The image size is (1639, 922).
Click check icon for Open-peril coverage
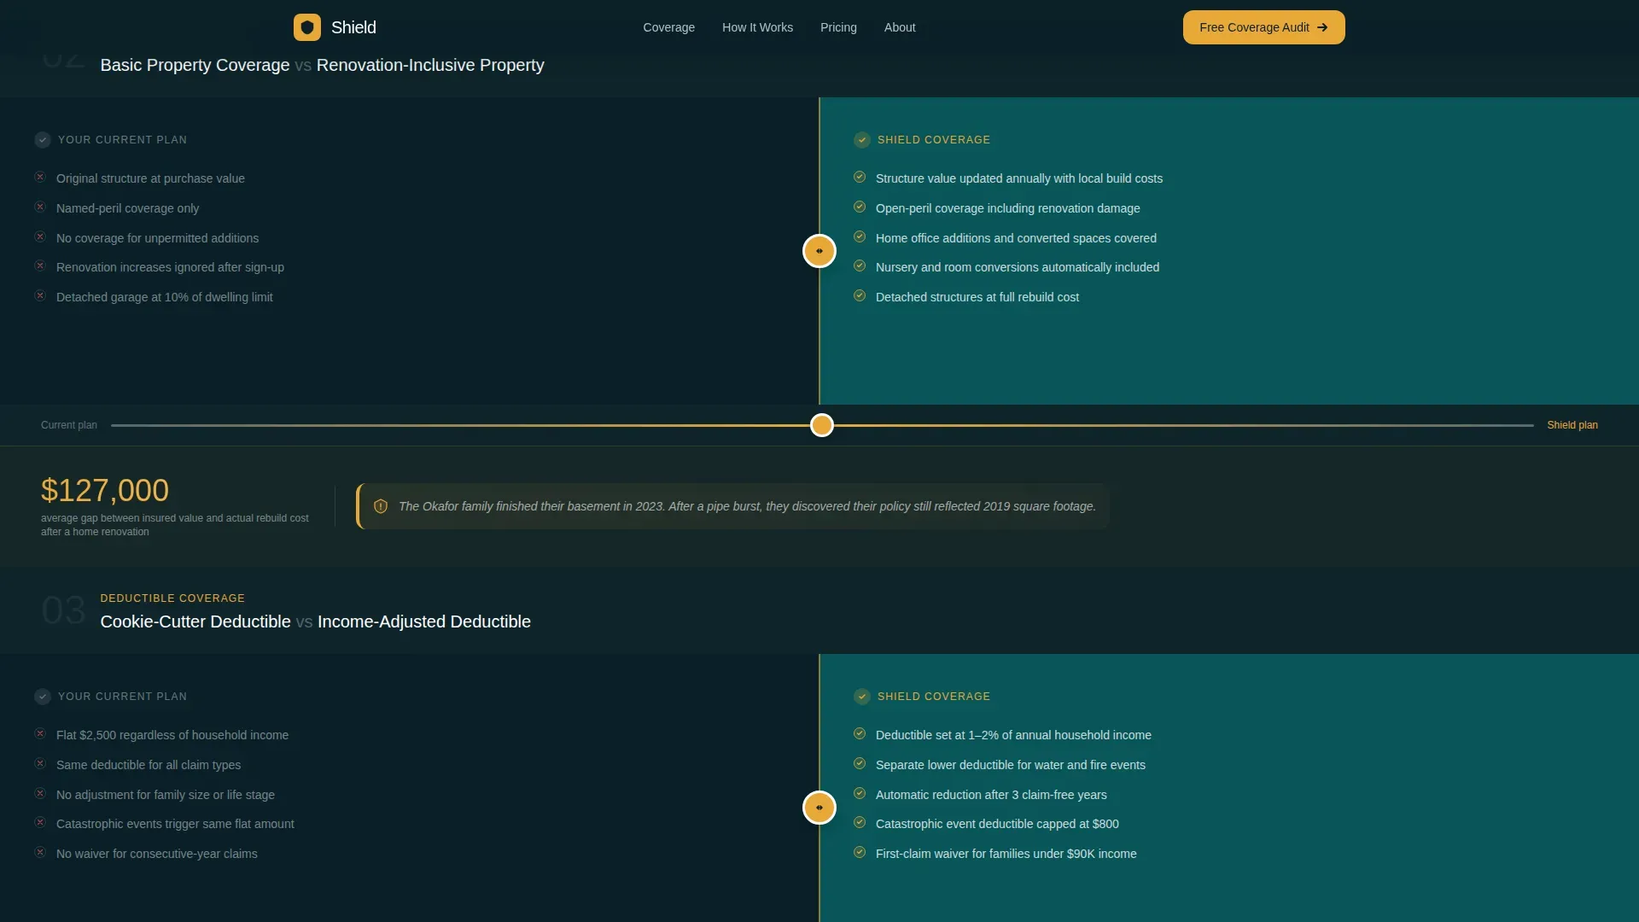[860, 207]
